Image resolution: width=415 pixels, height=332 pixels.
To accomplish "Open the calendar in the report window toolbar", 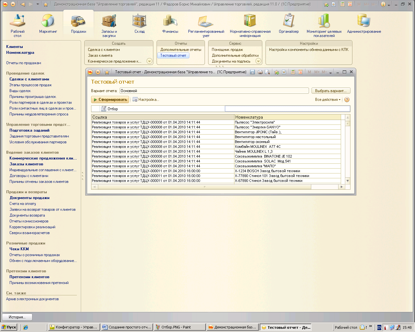I will pyautogui.click(x=300, y=72).
